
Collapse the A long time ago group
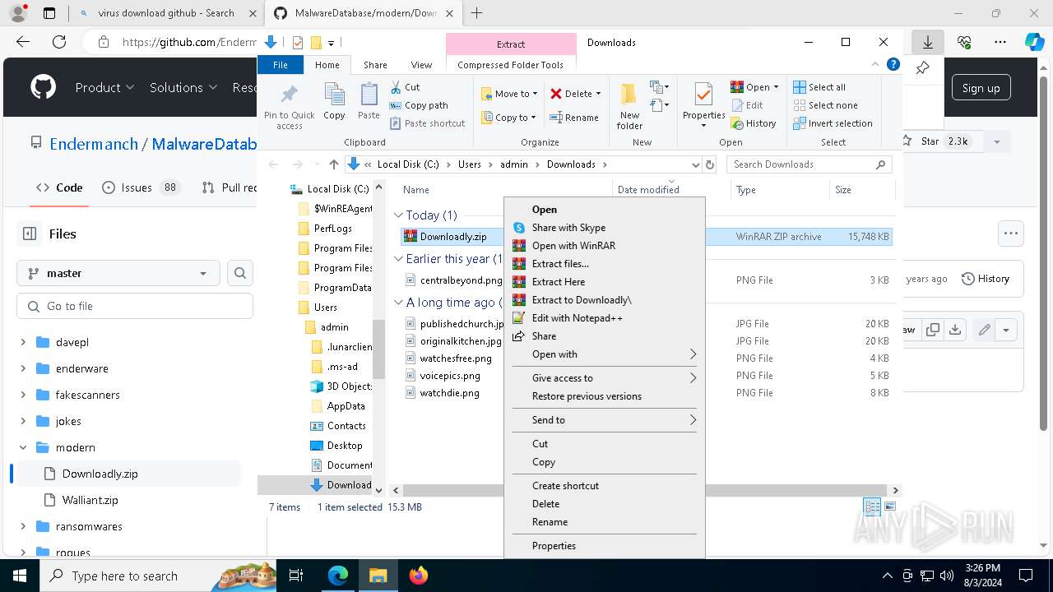(x=398, y=303)
